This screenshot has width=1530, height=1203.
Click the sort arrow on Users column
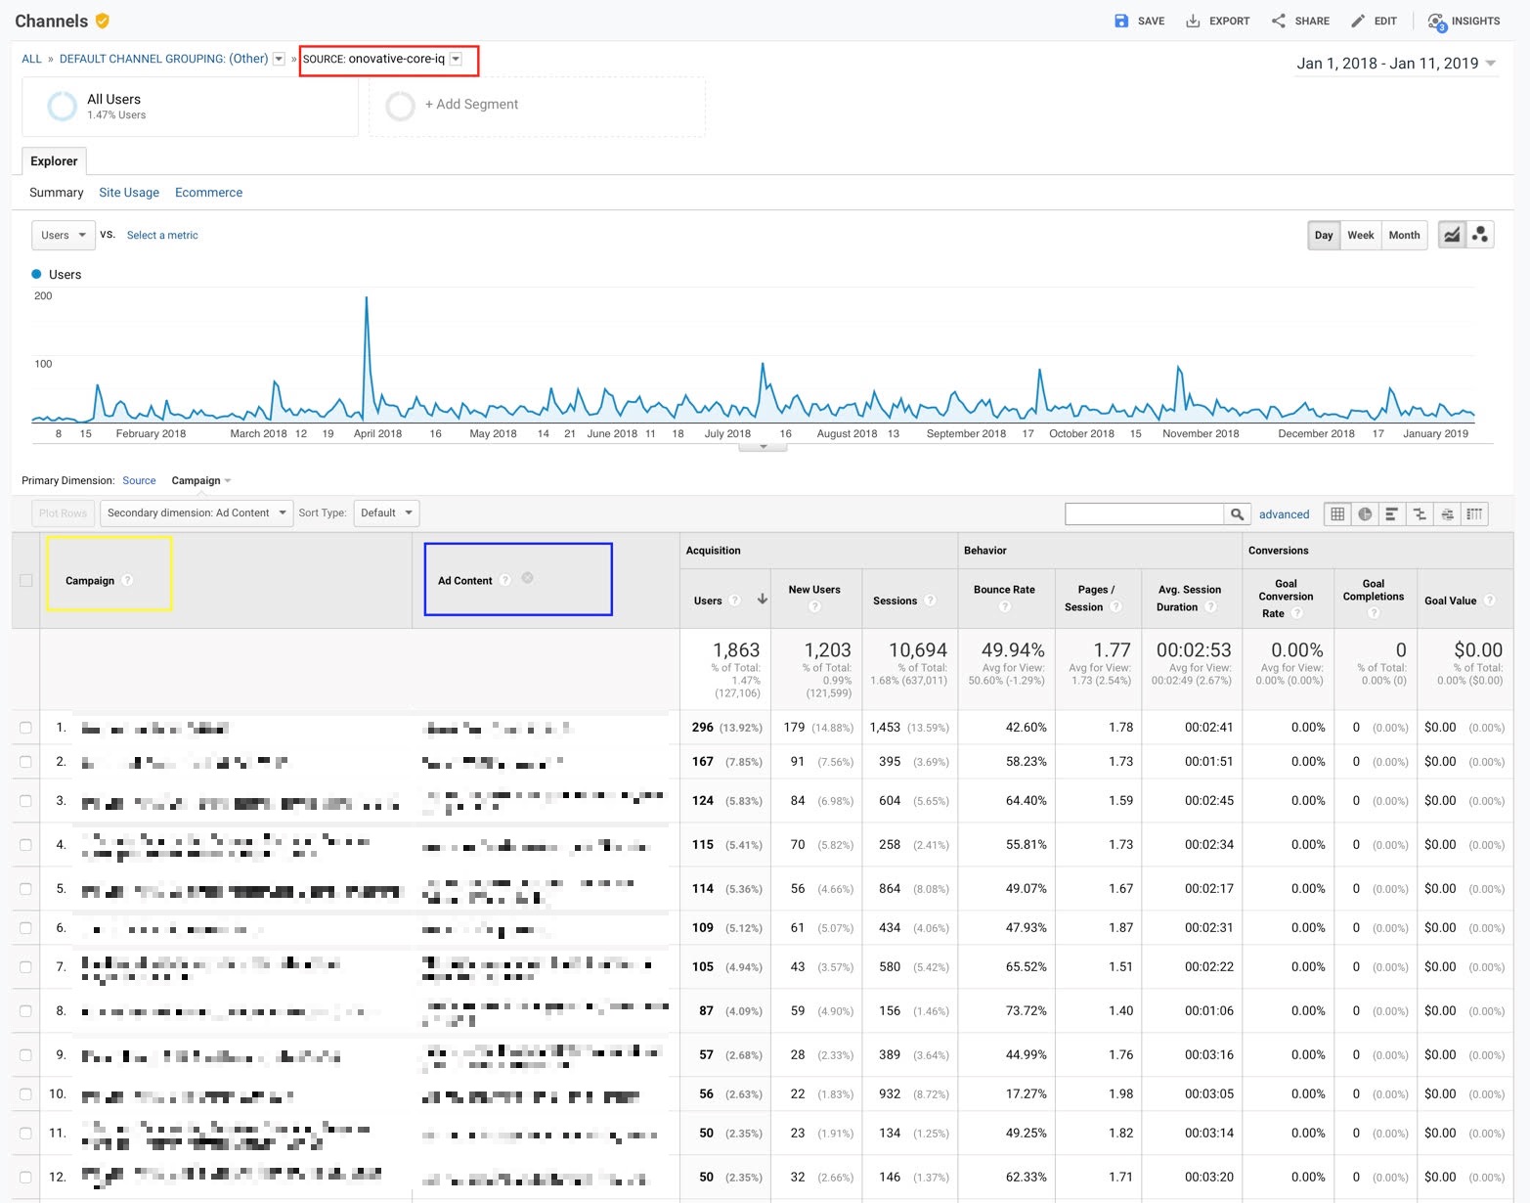[x=762, y=600]
